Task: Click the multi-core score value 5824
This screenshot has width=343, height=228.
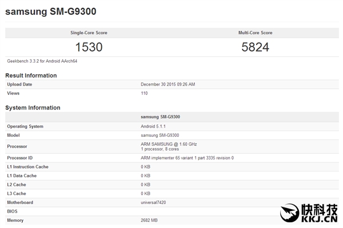Action: coord(256,47)
